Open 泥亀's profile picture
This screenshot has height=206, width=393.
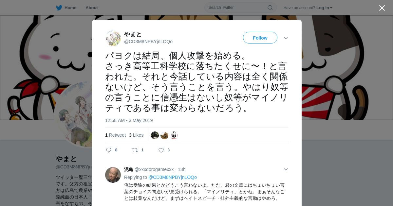pos(113,175)
